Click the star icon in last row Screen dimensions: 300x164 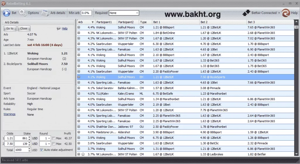[83, 154]
